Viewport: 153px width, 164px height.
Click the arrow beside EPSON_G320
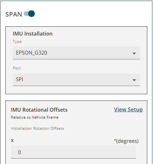coord(134,54)
